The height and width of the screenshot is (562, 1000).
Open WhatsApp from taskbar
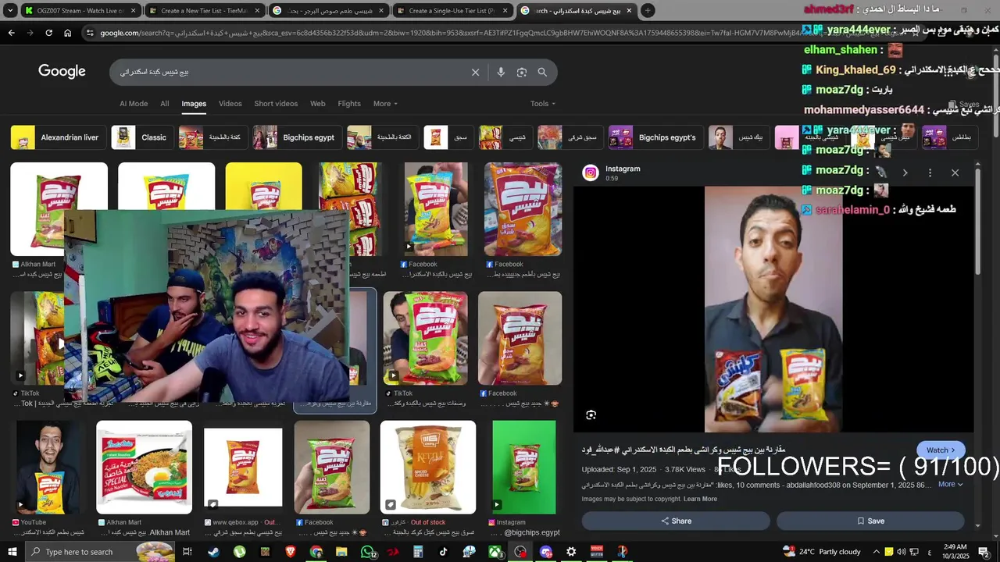coord(367,552)
